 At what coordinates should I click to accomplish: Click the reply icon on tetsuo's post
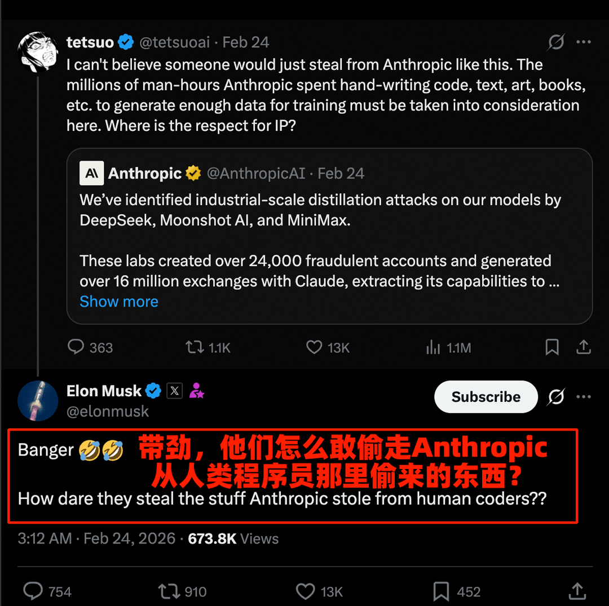76,347
